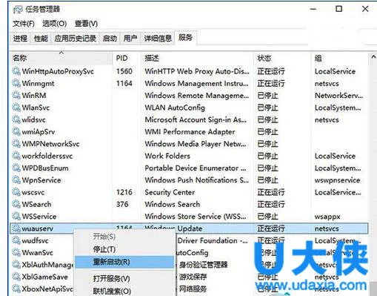
Task: Sort services by the 描述 column header
Action: click(197, 58)
